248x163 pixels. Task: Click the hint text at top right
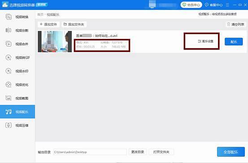pyautogui.click(x=218, y=14)
